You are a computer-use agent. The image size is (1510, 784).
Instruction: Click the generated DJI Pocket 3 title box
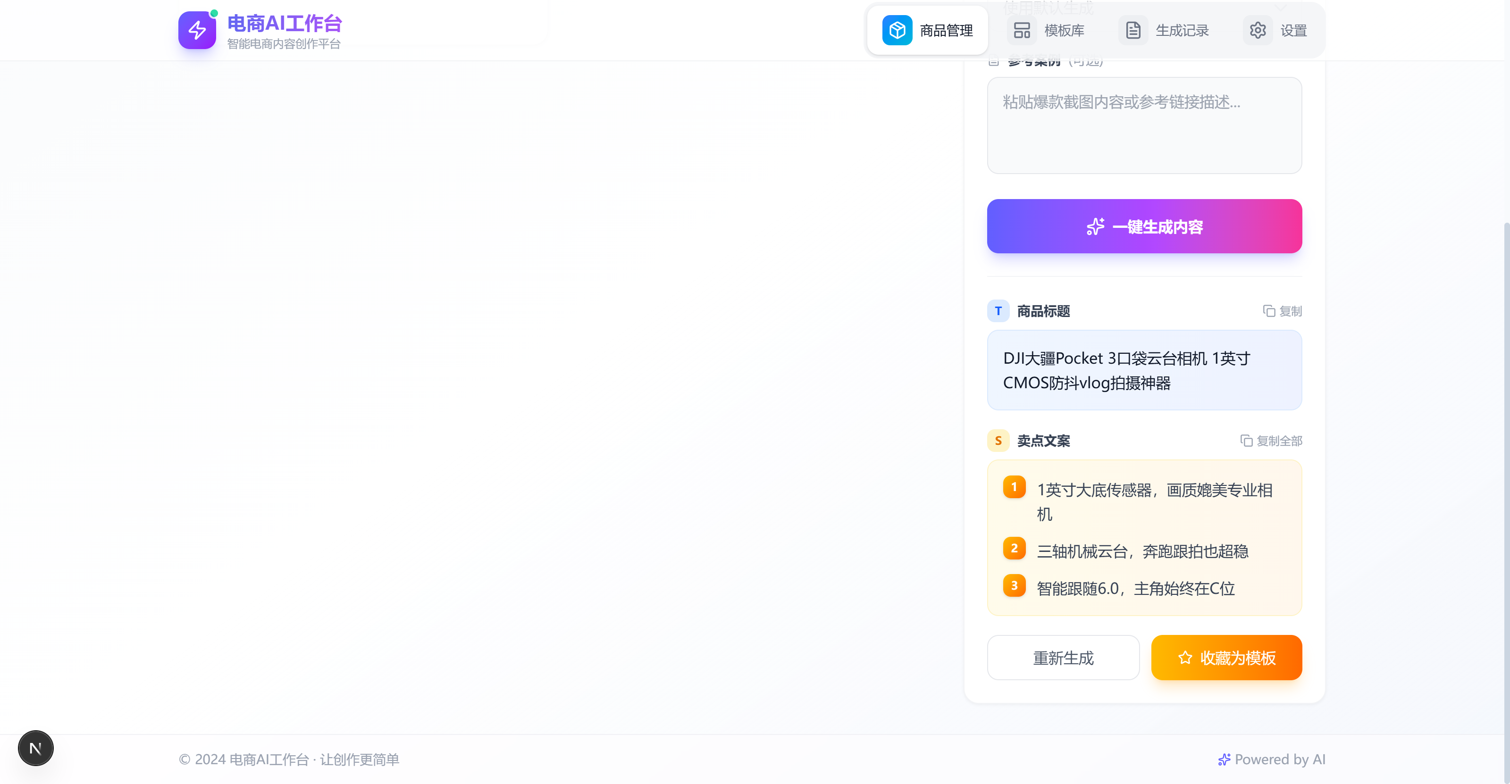1144,370
